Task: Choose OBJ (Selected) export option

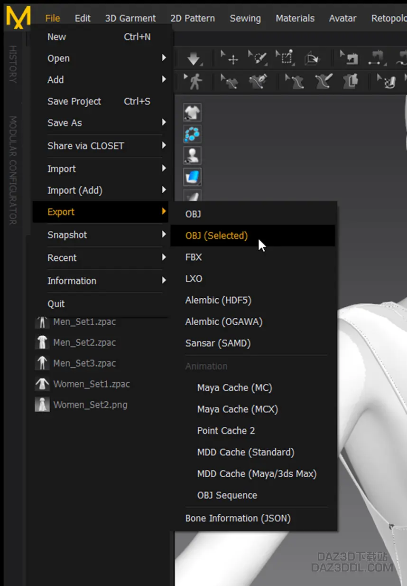Action: (253, 236)
